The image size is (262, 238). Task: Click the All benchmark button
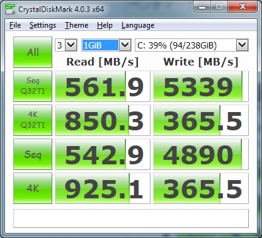pos(33,52)
